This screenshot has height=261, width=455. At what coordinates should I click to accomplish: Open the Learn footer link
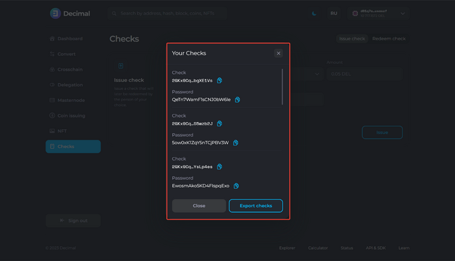click(x=404, y=248)
